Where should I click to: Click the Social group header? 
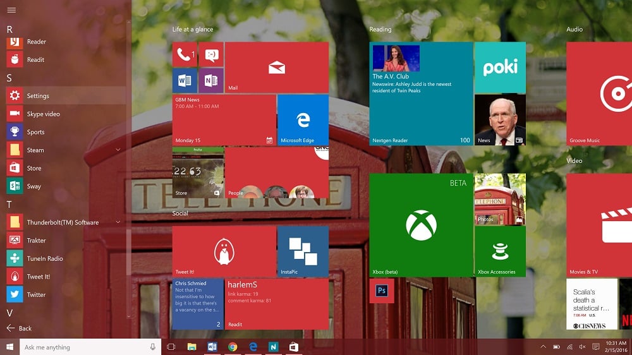click(180, 213)
